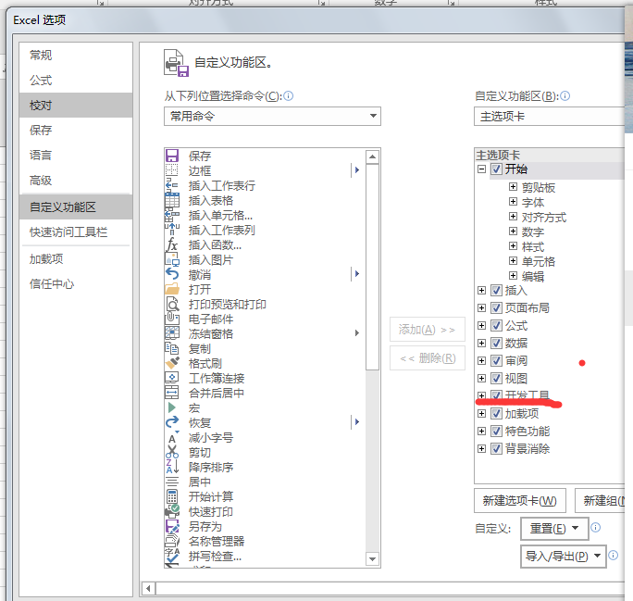This screenshot has height=601, width=633.
Task: Click the 打开 folder icon
Action: [x=172, y=289]
